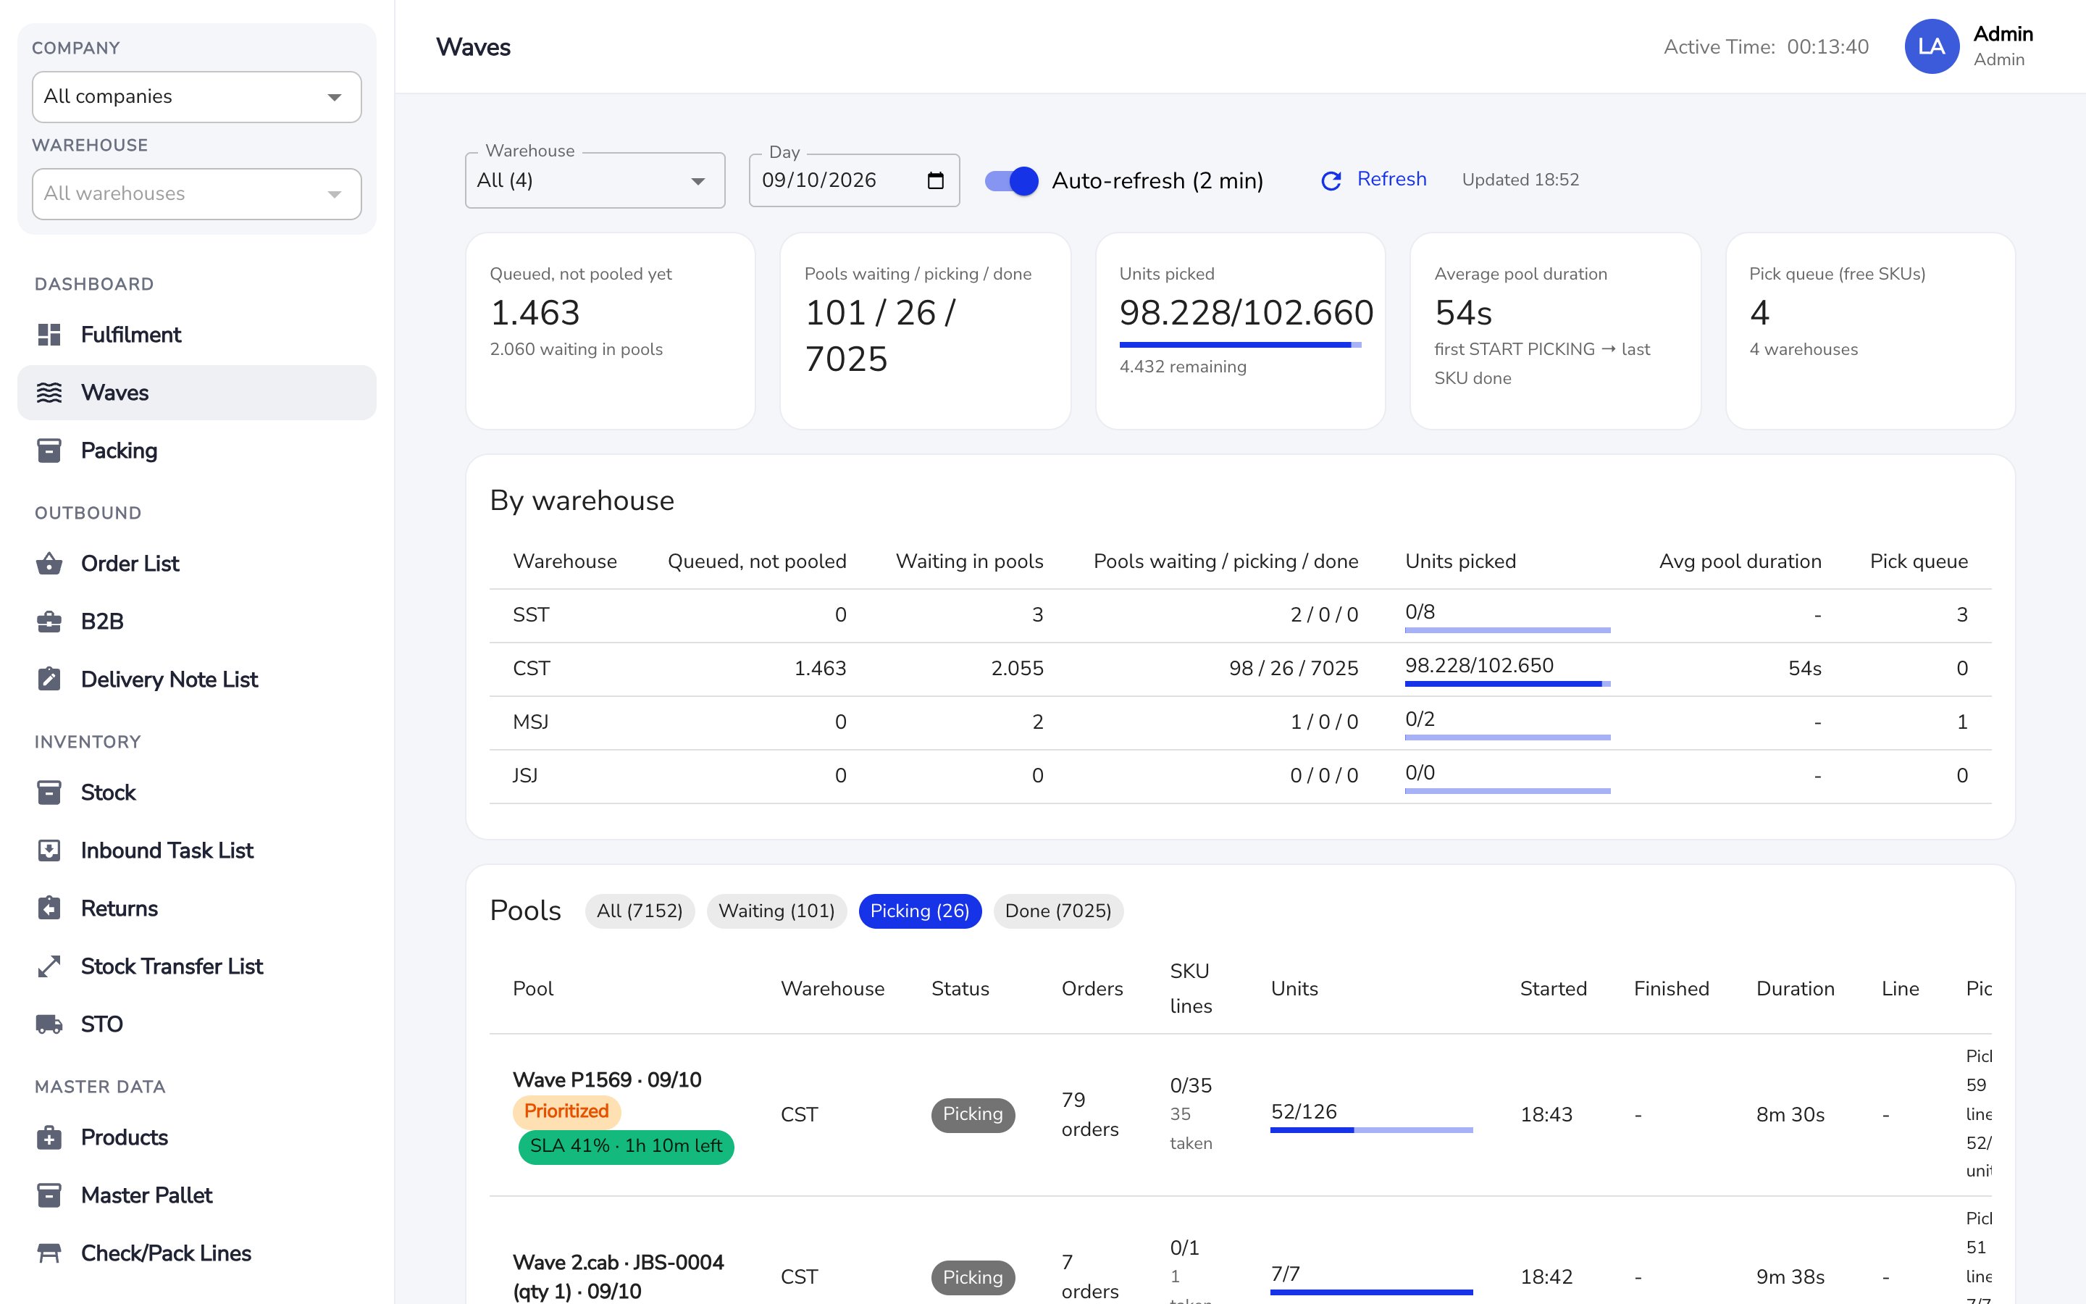Click the MSJ warehouse row name
The width and height of the screenshot is (2086, 1304).
point(531,722)
